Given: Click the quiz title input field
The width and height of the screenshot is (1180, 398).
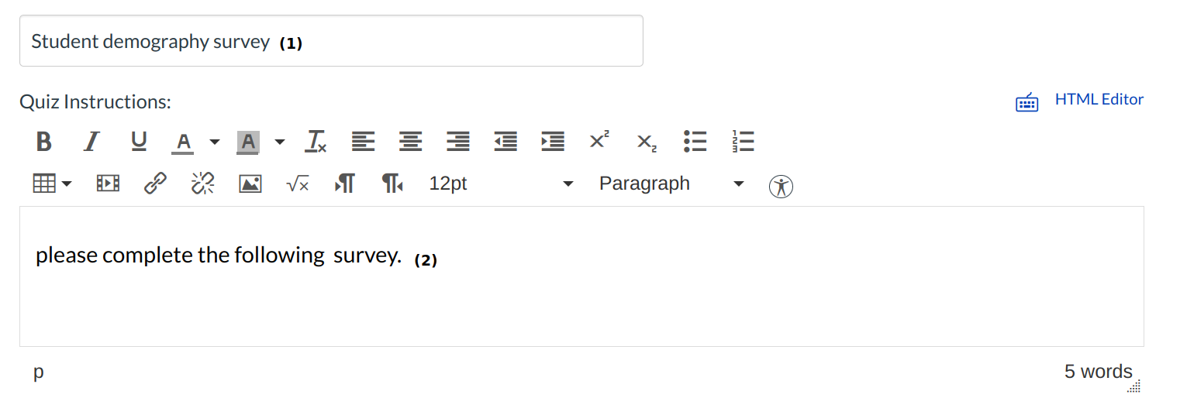Looking at the screenshot, I should pos(331,41).
